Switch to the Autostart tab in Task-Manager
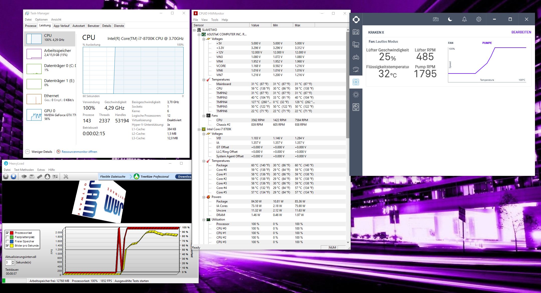Image resolution: width=541 pixels, height=293 pixels. [79, 26]
